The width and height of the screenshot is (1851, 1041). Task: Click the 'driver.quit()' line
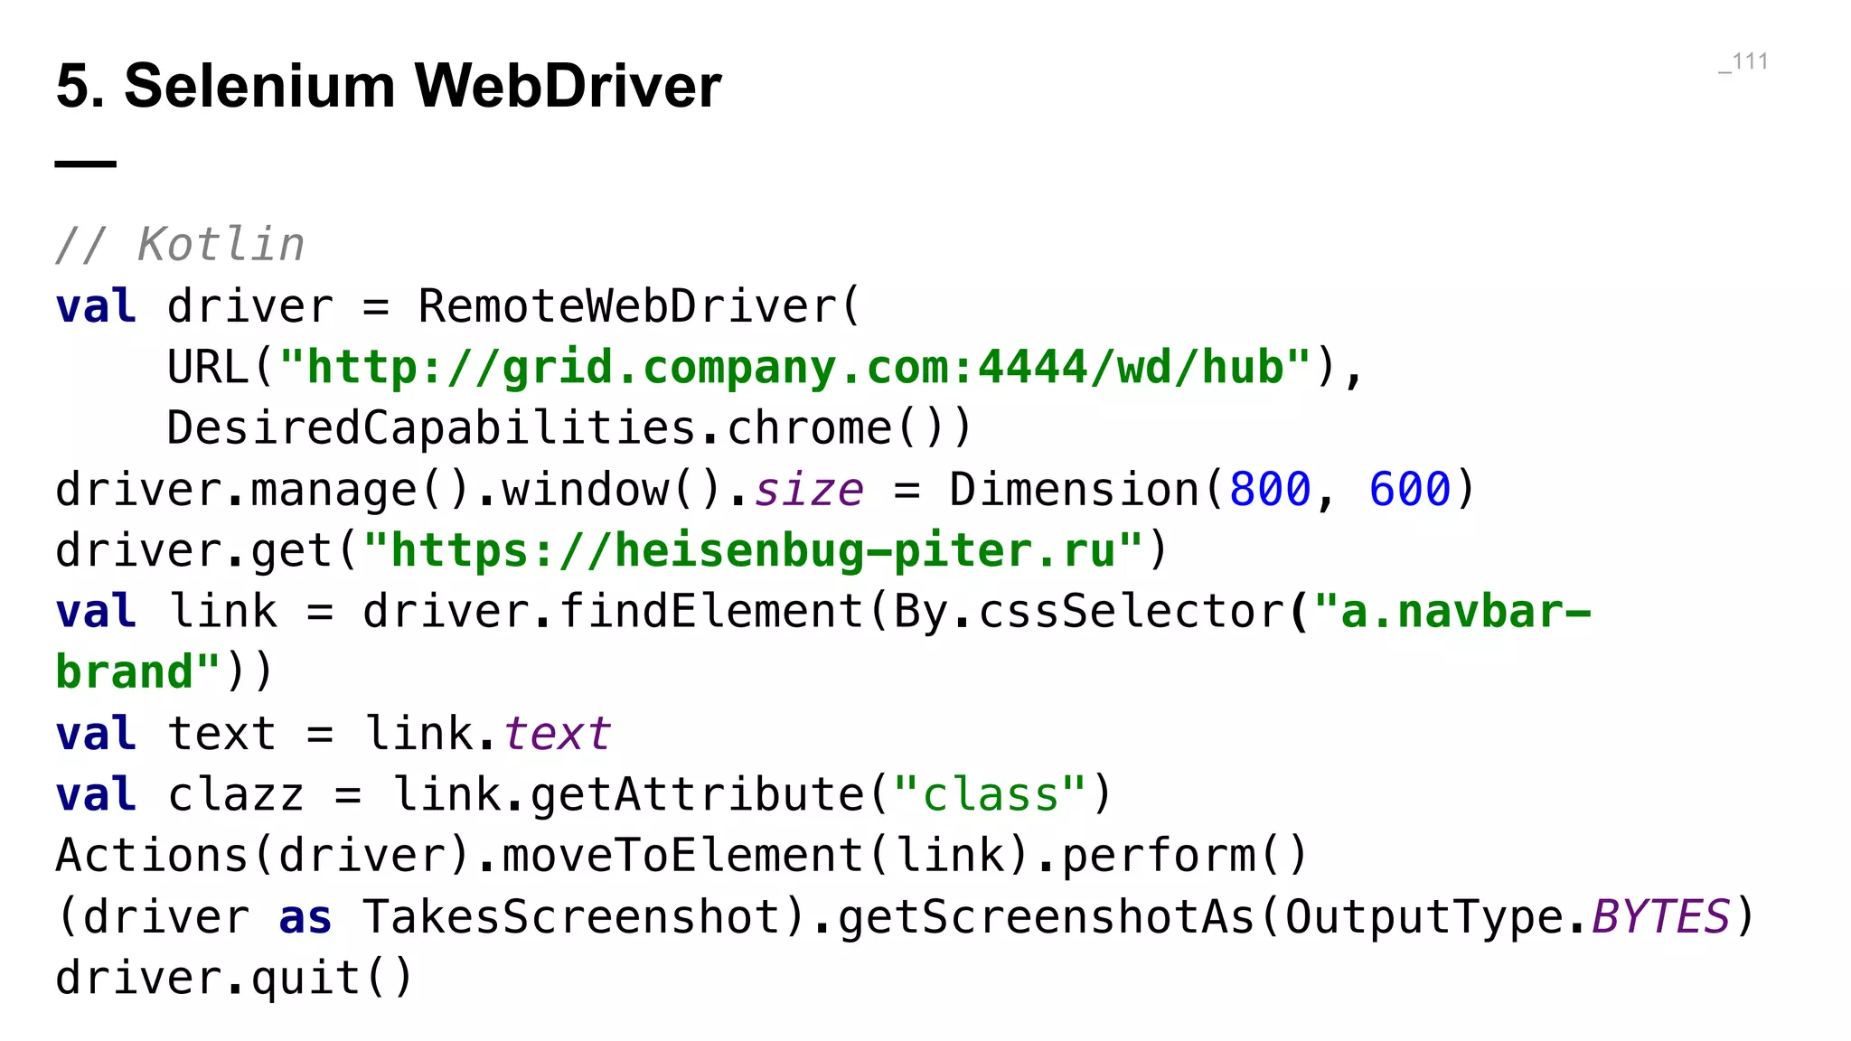click(x=234, y=977)
